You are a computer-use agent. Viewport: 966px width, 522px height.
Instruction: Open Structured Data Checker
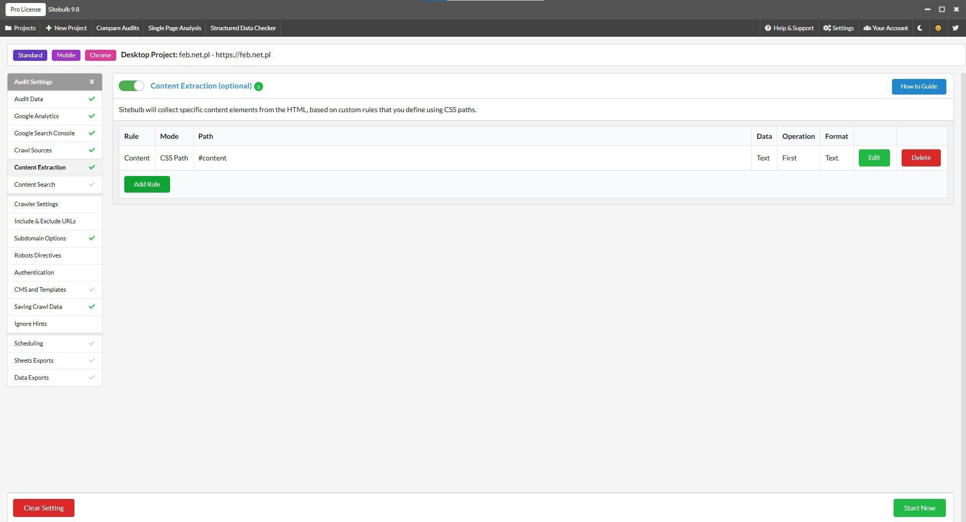(243, 28)
